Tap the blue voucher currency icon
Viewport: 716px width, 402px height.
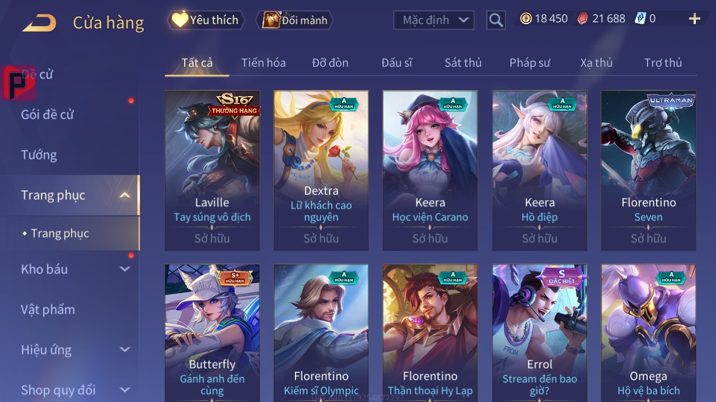640,18
